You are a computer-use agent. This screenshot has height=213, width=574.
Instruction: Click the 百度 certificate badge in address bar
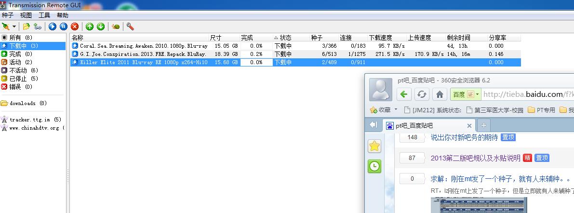pyautogui.click(x=465, y=94)
